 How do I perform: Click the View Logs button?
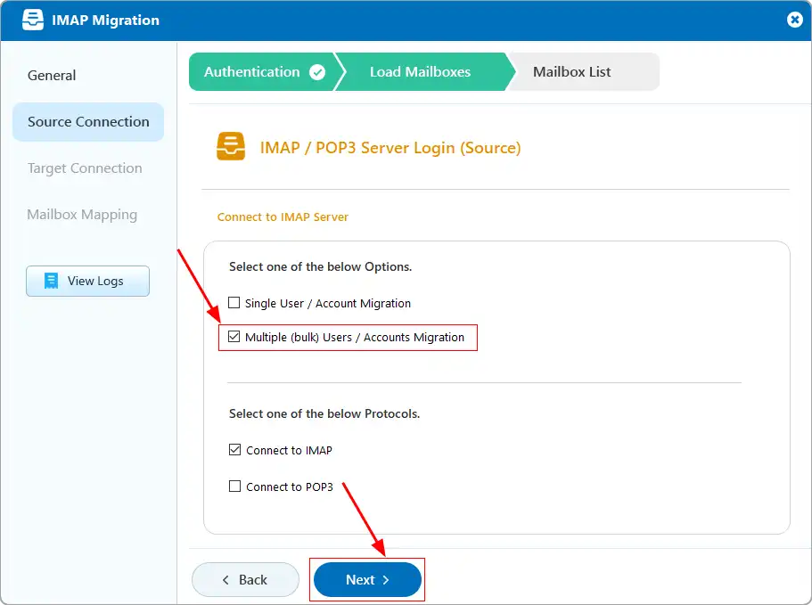click(87, 281)
